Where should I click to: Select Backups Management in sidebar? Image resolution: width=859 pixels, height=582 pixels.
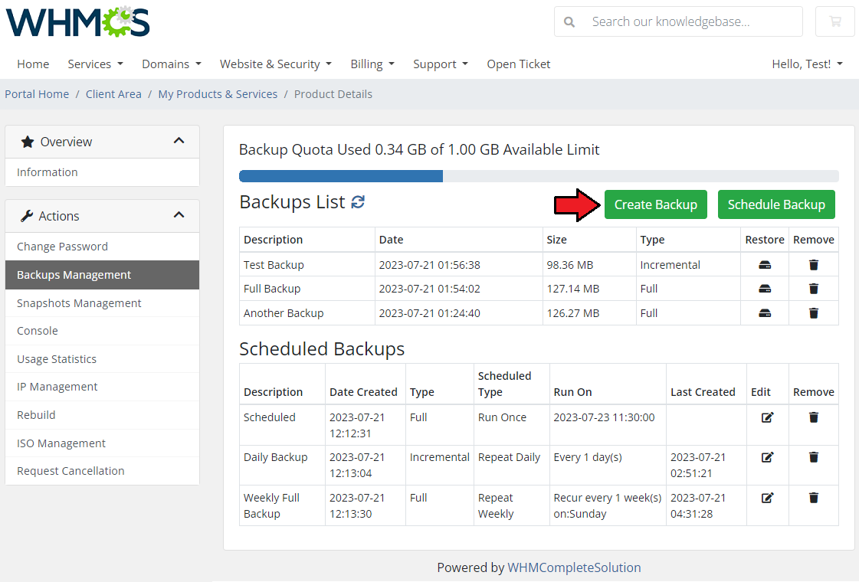pos(103,275)
